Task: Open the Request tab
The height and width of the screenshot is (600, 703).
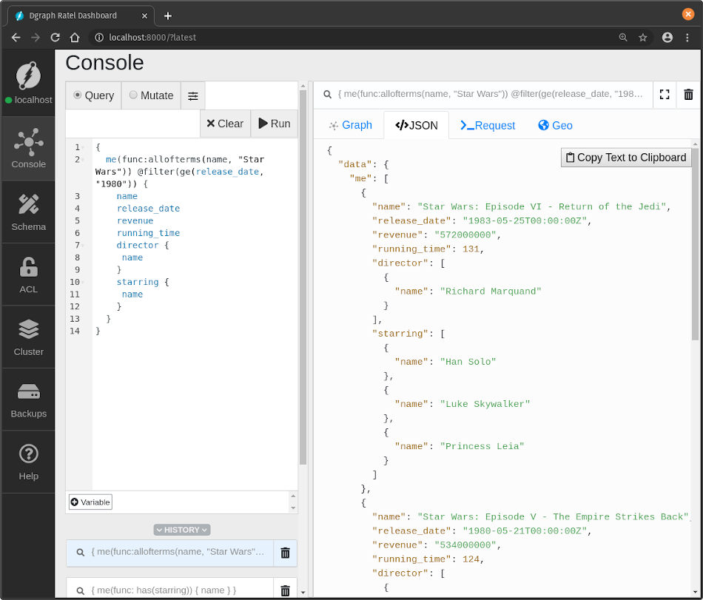Action: pyautogui.click(x=488, y=125)
